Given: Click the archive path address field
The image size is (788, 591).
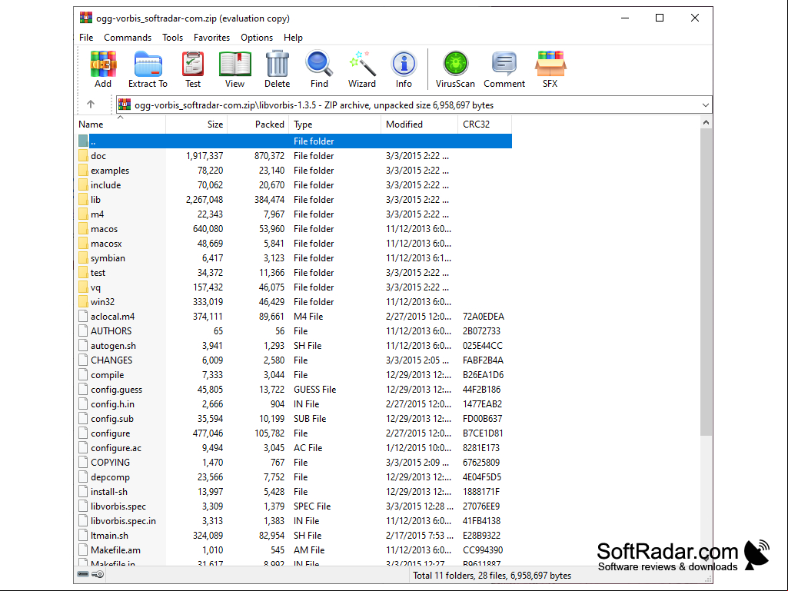Looking at the screenshot, I should 414,105.
